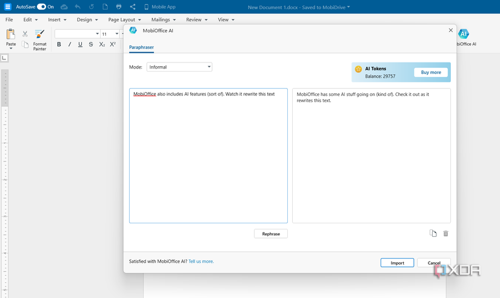Click the AI Tokens balance text
500x298 pixels.
(x=380, y=76)
